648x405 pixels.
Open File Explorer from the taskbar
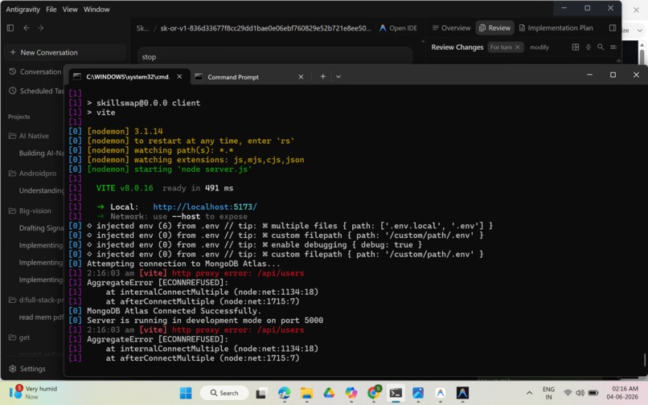tap(306, 393)
